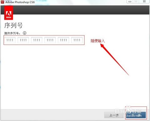The image size is (150, 121).
Task: Click the first serial number field
Action: click(10, 40)
